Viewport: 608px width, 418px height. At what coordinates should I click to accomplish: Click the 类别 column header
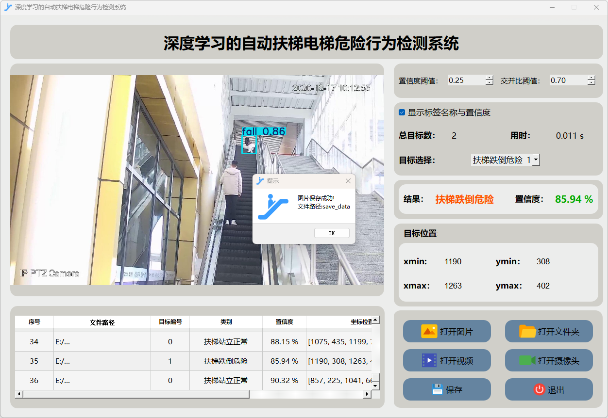click(x=226, y=322)
